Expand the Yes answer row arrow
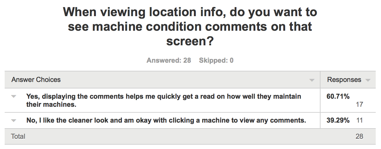This screenshot has width=381, height=149. 14,97
